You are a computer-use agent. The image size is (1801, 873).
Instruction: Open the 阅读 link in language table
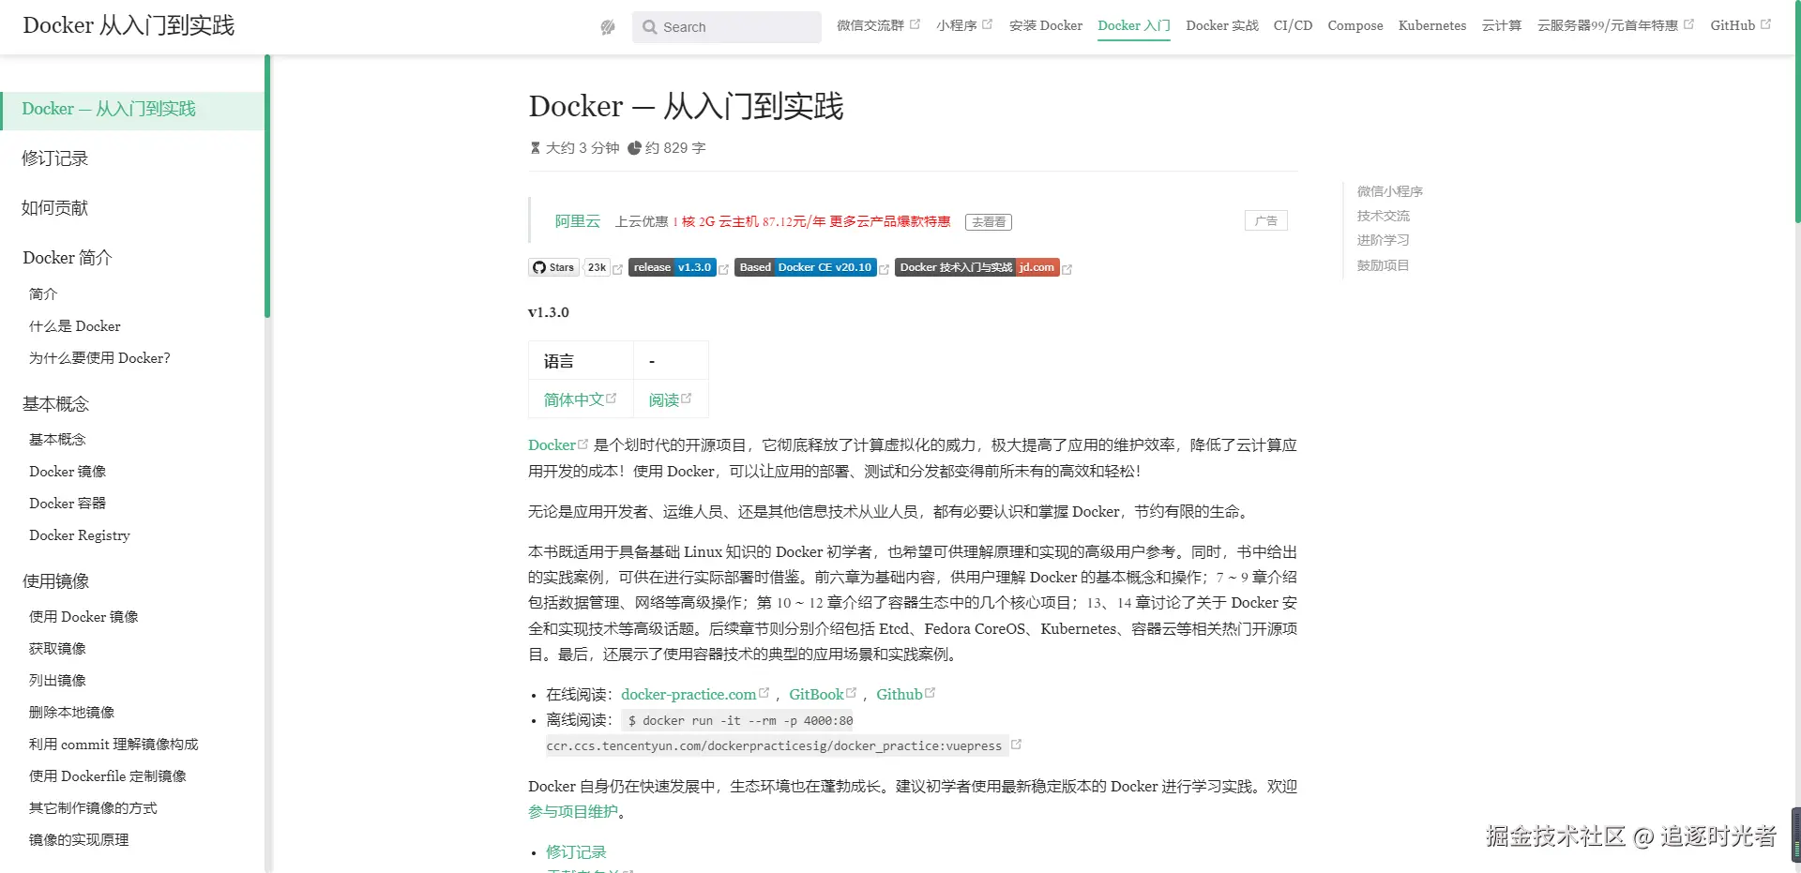[x=670, y=400]
